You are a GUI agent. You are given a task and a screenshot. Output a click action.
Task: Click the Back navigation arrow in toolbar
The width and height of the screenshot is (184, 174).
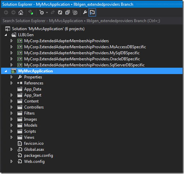(x=6, y=13)
